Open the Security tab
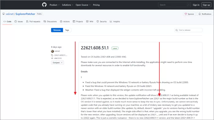 [101, 22]
